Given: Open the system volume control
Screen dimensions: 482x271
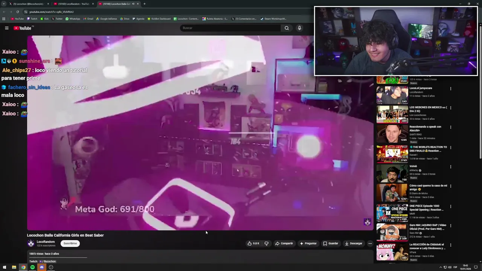Looking at the screenshot, I should (x=450, y=267).
